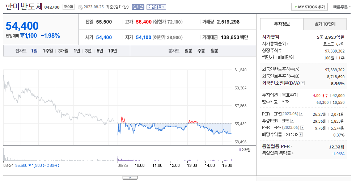Select the 1주일 line chart period

[x=48, y=51]
